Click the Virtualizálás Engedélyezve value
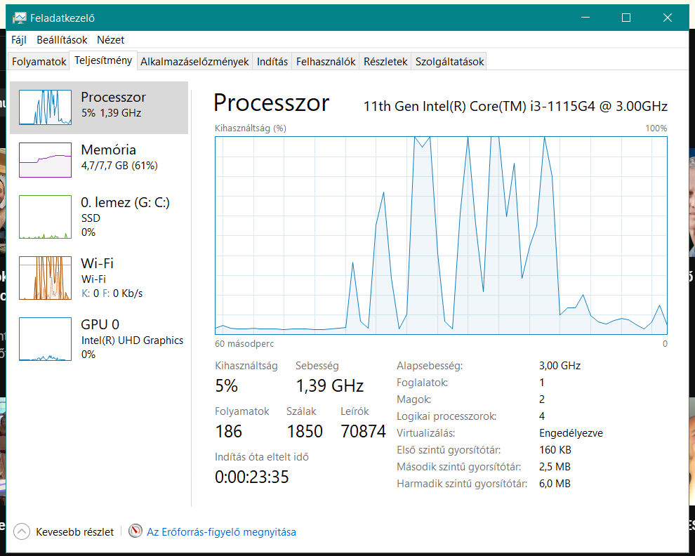The image size is (695, 556). tap(571, 433)
